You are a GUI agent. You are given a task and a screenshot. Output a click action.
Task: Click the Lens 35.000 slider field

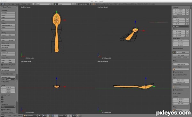coord(181,64)
